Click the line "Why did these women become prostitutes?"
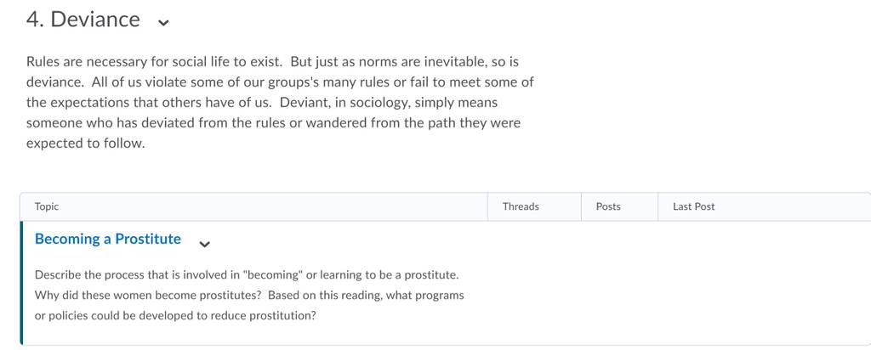The image size is (871, 350). [148, 295]
